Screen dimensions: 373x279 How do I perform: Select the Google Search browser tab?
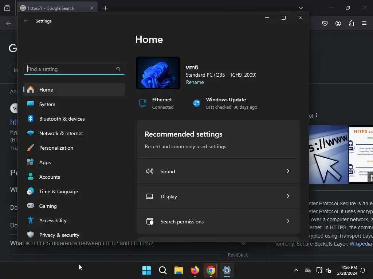57,8
